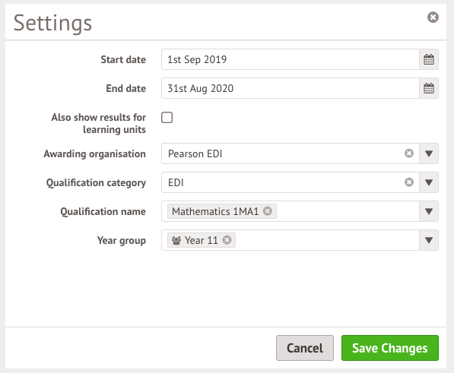
Task: Remove the Mathematics 1MA1 tag
Action: [268, 211]
